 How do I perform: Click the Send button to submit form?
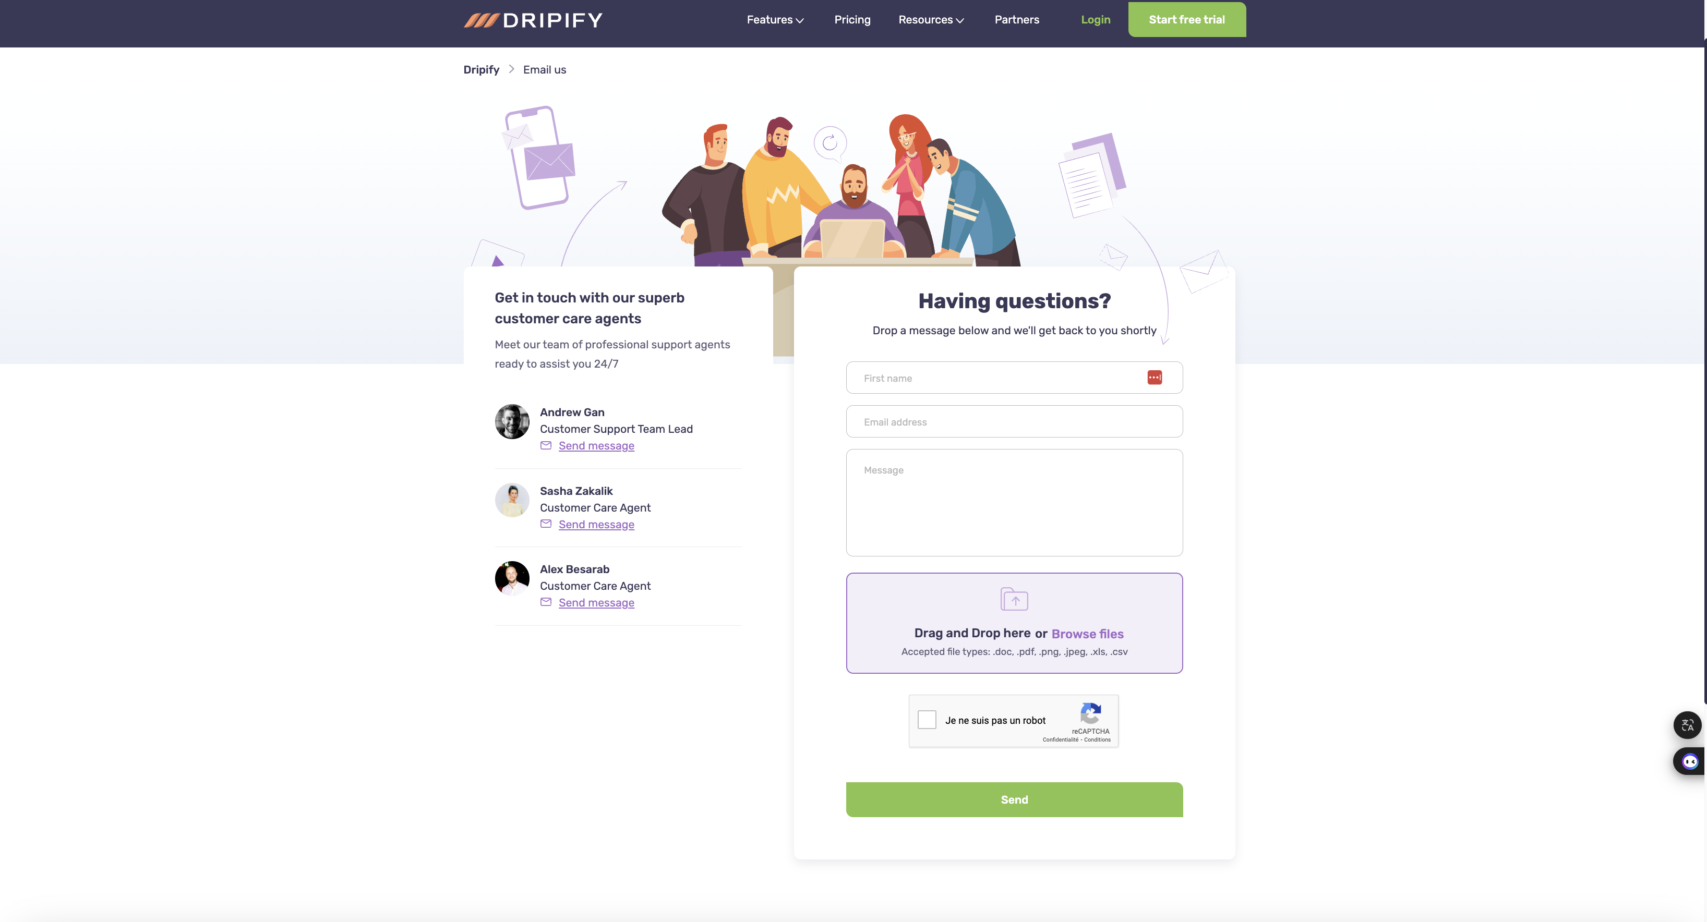tap(1013, 799)
